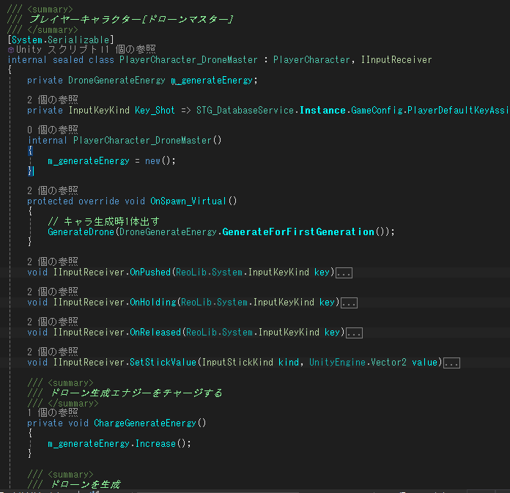Click the 'new' keyword in the constructor
Viewport: 510px width, 493px height.
(152, 161)
